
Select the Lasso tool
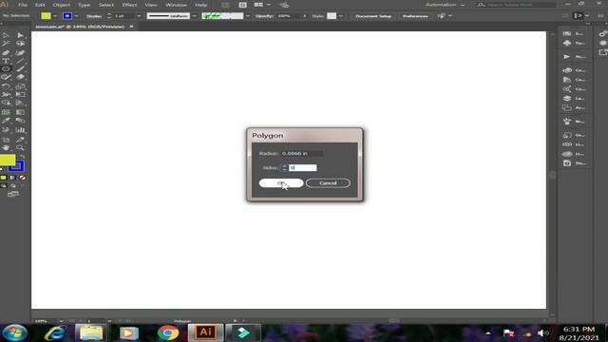[20, 44]
